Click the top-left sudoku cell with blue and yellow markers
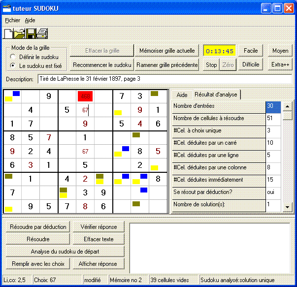 point(12,96)
